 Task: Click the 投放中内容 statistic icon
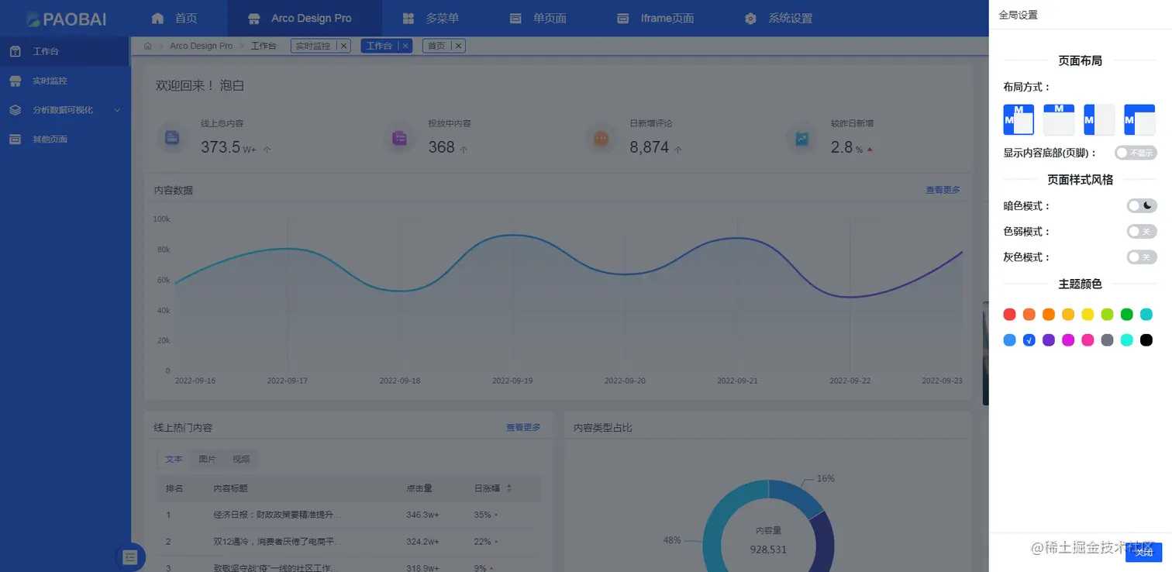399,138
